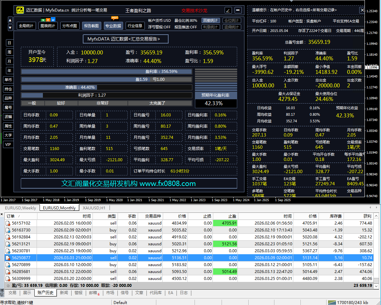Viewport: 381px width, 305px height.
Task: Close the right info panel with X
Action: [362, 10]
